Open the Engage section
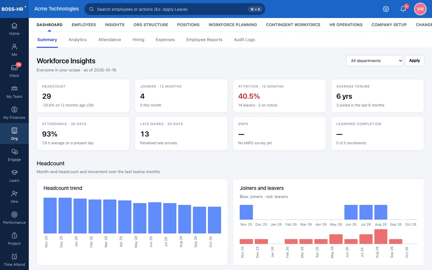 coord(14,155)
